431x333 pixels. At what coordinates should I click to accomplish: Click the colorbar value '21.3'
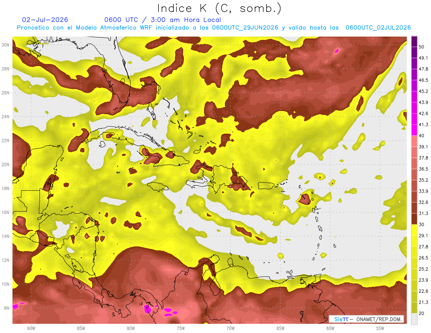[423, 302]
